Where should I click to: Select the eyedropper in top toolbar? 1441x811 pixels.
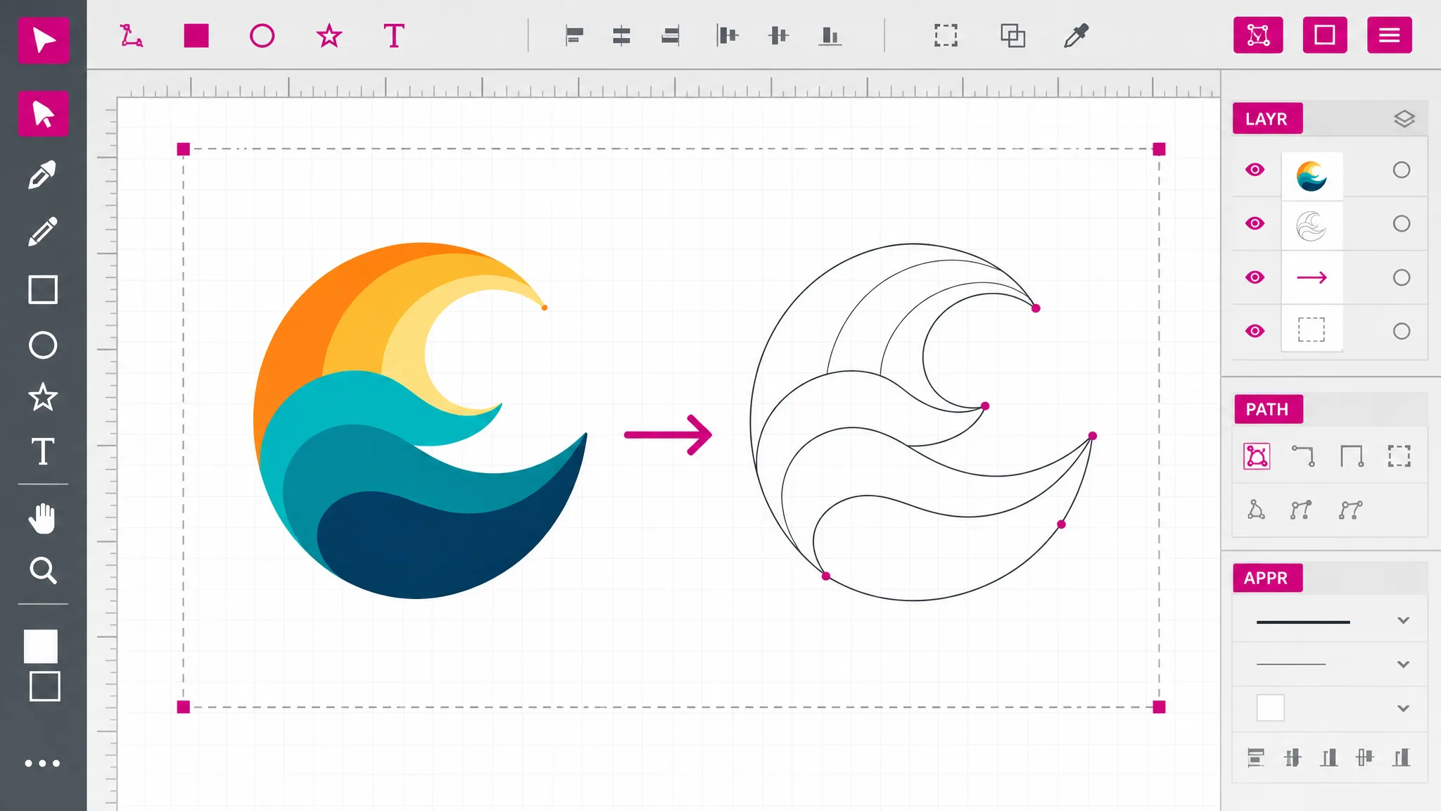pos(1076,35)
